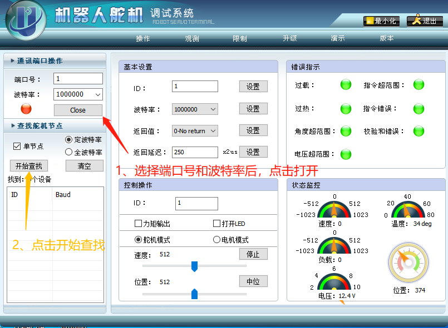Click the 速度 speed slider handle
Image resolution: width=448 pixels, height=328 pixels.
point(194,266)
